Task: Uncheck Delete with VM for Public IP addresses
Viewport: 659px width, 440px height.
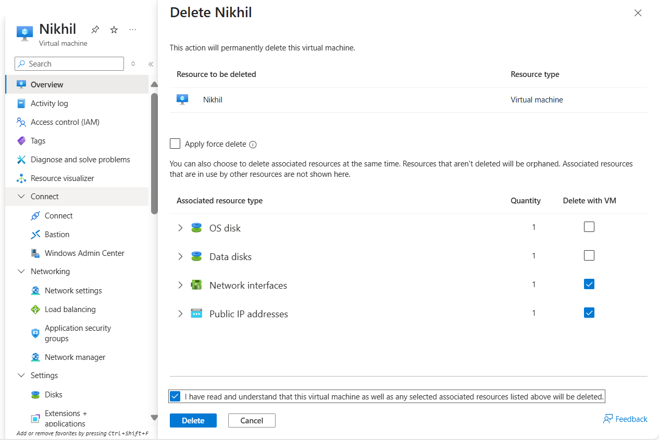Action: (x=589, y=313)
